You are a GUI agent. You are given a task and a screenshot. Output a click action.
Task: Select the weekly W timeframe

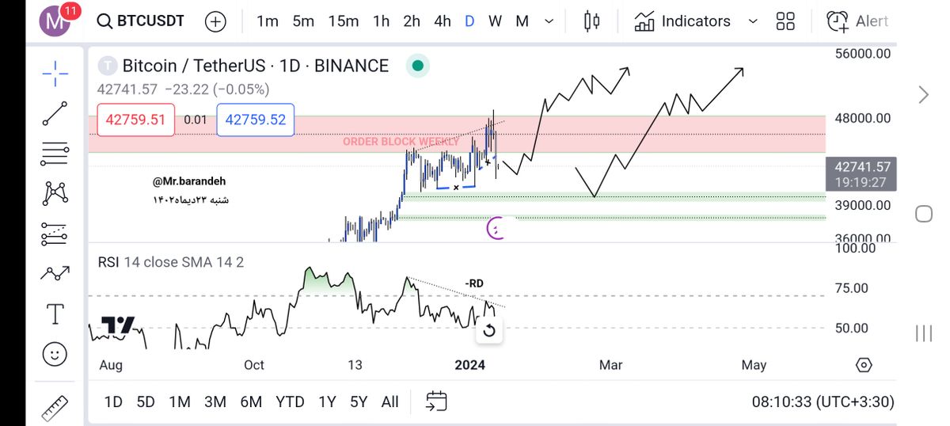point(496,21)
